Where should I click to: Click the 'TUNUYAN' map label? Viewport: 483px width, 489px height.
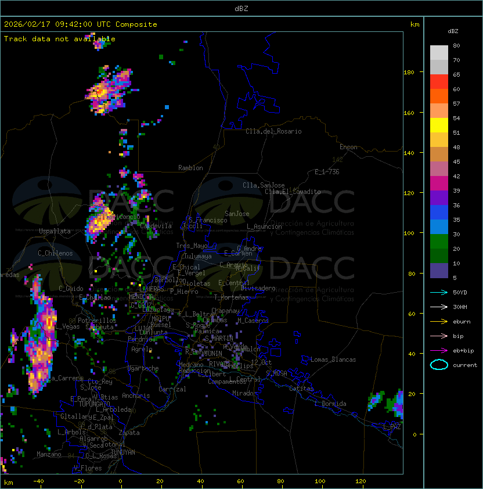(x=123, y=452)
